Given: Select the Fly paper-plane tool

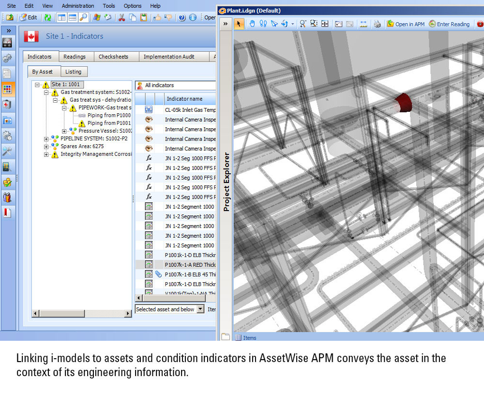Looking at the screenshot, I should tap(274, 24).
